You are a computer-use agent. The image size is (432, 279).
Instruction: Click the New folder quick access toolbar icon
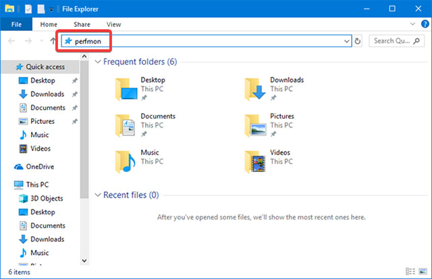(41, 9)
